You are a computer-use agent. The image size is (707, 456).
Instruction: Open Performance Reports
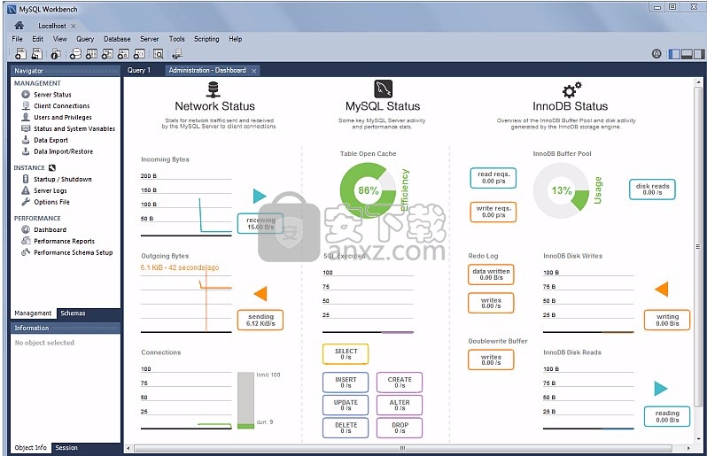point(64,241)
